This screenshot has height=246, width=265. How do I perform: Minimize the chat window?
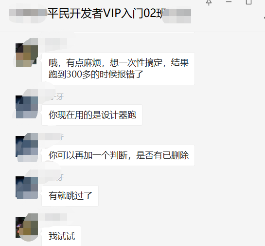pos(229,1)
